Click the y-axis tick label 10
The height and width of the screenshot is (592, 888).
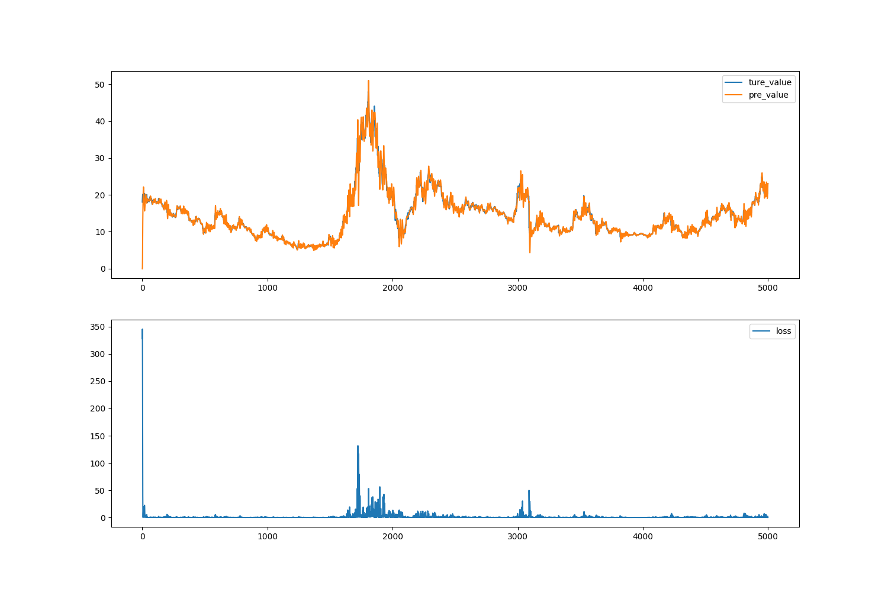(x=101, y=232)
